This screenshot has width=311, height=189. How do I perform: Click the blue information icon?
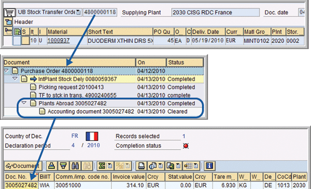point(209,166)
